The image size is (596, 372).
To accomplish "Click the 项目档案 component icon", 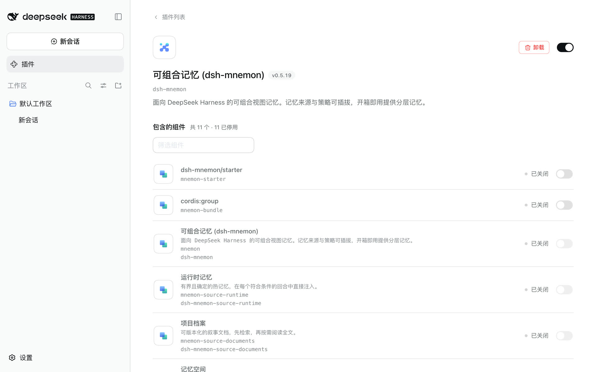I will (x=163, y=336).
